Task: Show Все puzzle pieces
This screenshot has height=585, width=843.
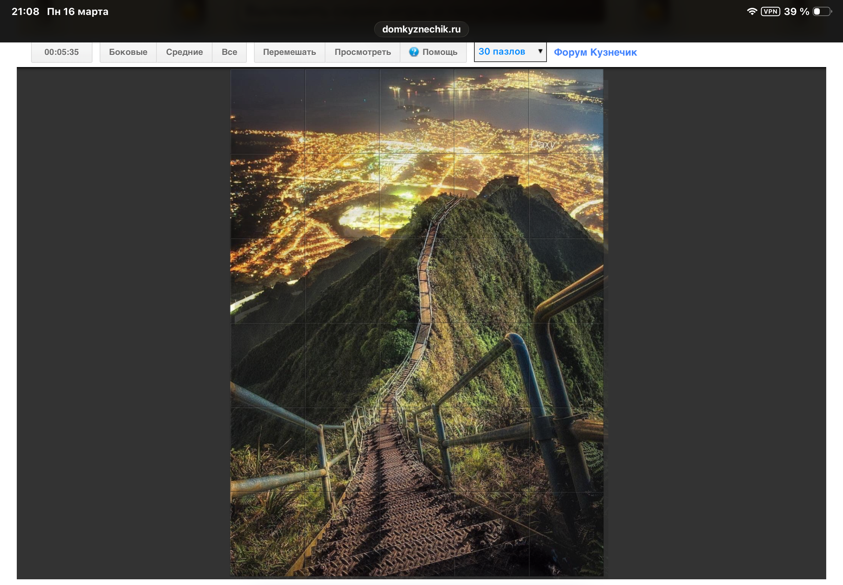Action: point(229,52)
